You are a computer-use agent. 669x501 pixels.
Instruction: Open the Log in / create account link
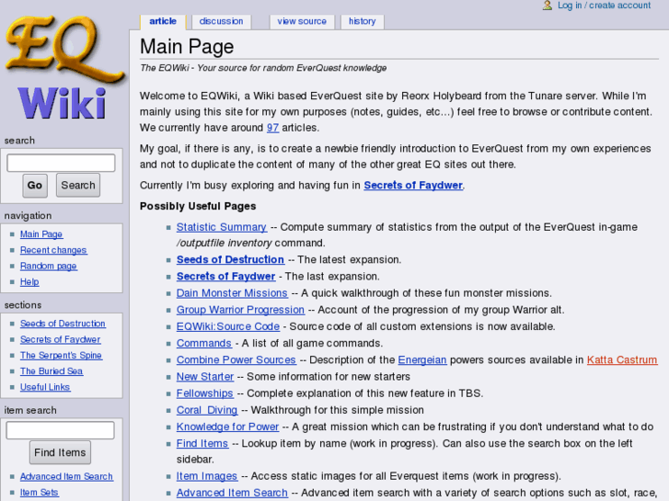tap(605, 6)
